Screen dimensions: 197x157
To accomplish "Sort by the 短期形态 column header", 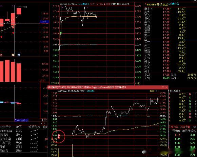I will point(34,127).
